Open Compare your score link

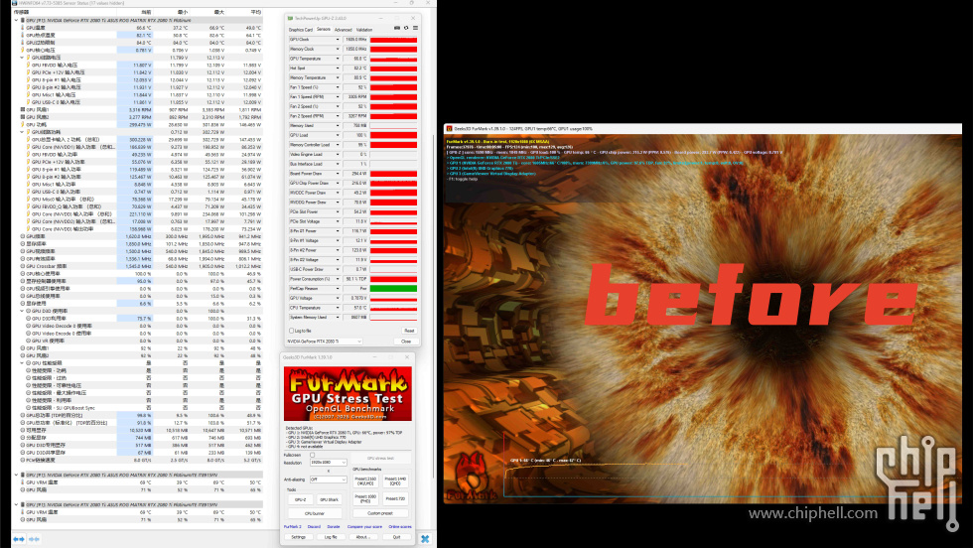pyautogui.click(x=365, y=527)
